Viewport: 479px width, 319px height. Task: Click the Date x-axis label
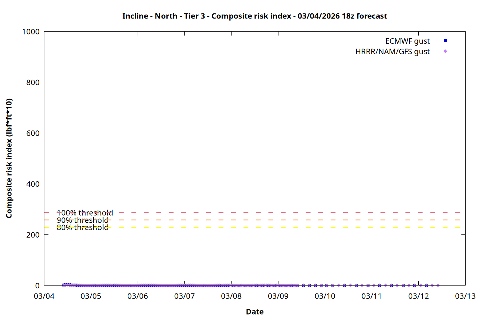point(255,312)
